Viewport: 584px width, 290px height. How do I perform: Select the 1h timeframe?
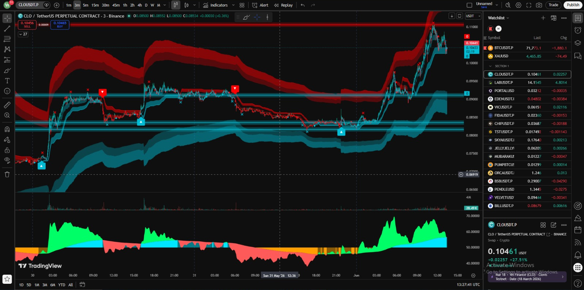[x=125, y=5]
